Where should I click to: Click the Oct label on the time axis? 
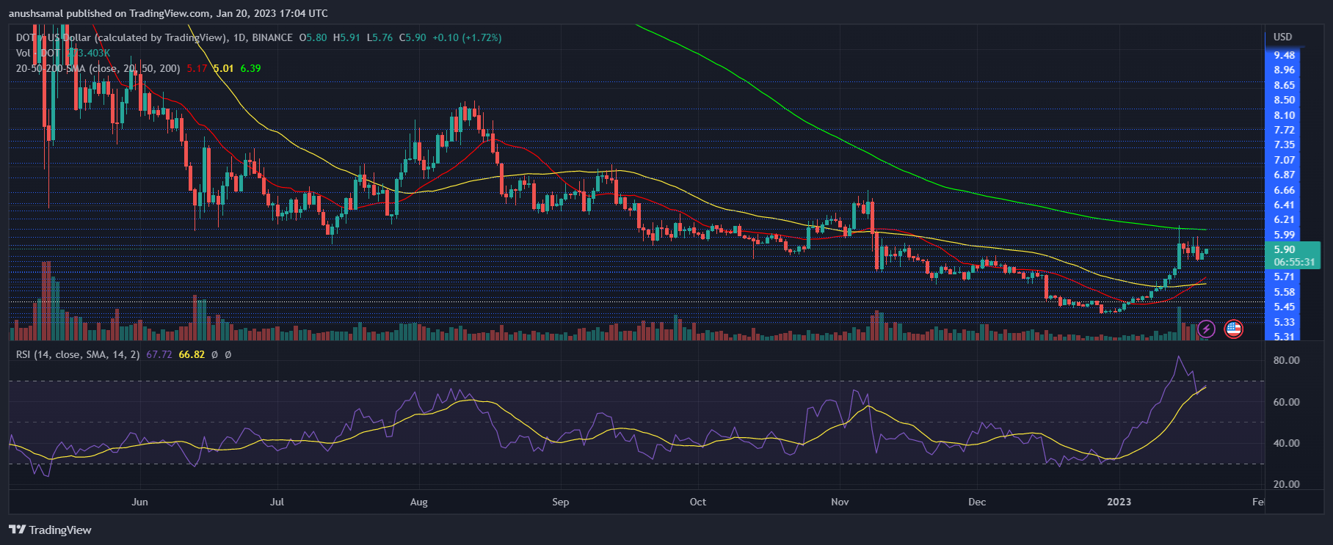[698, 502]
